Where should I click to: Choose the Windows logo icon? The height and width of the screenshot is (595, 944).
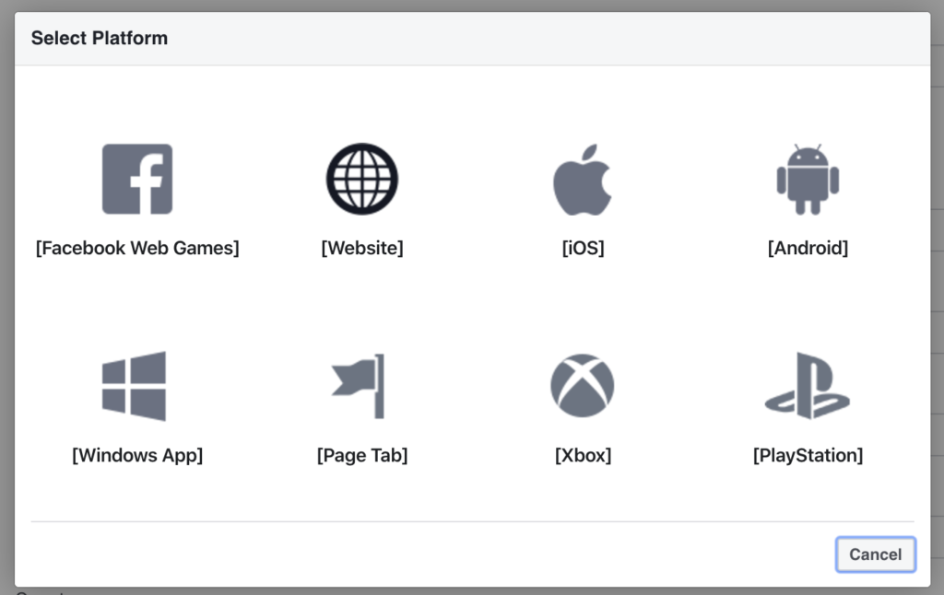click(x=135, y=386)
